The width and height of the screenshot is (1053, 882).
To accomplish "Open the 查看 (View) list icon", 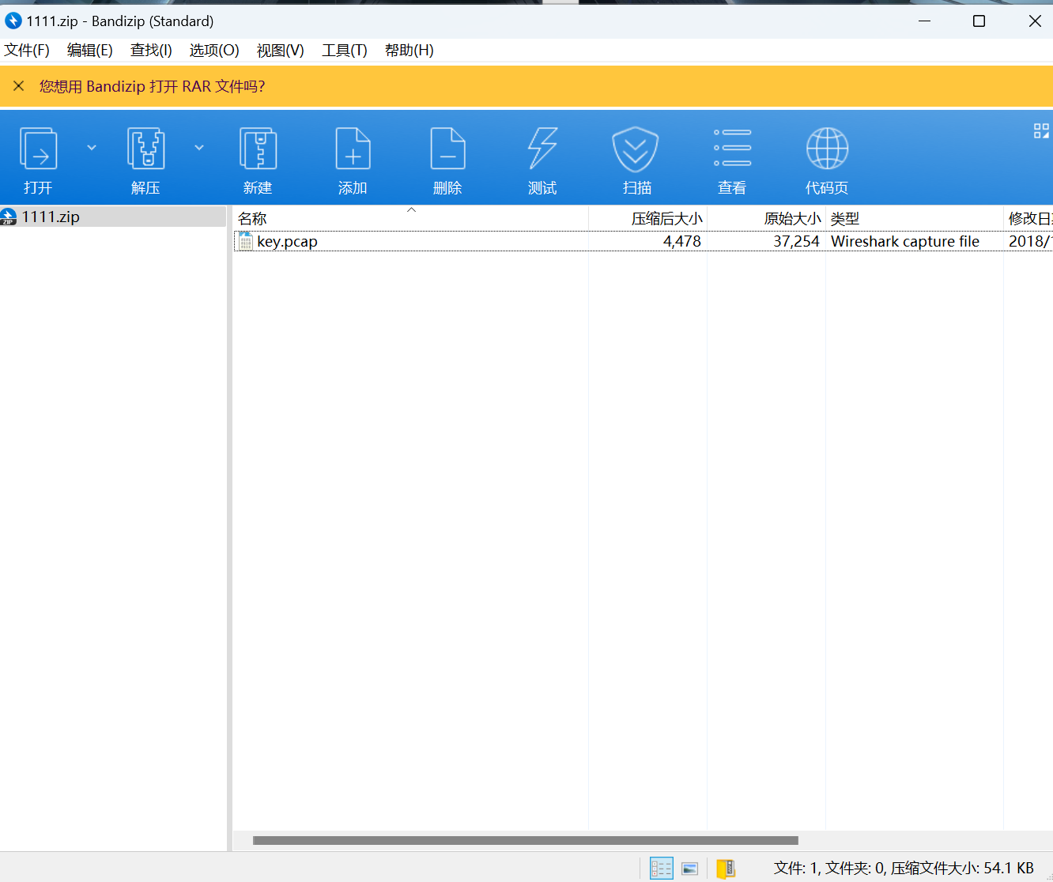I will 732,149.
